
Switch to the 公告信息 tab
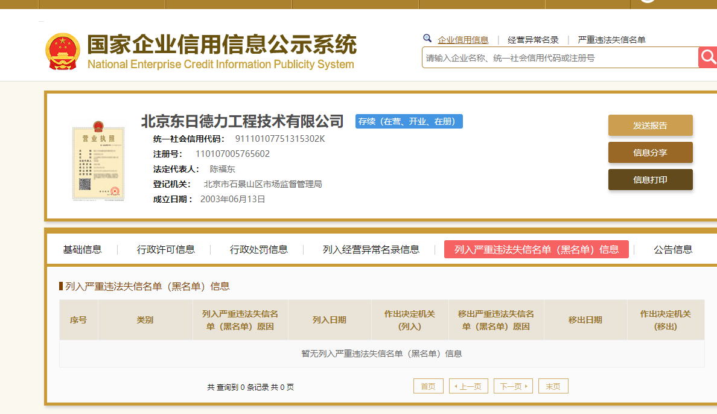click(673, 249)
